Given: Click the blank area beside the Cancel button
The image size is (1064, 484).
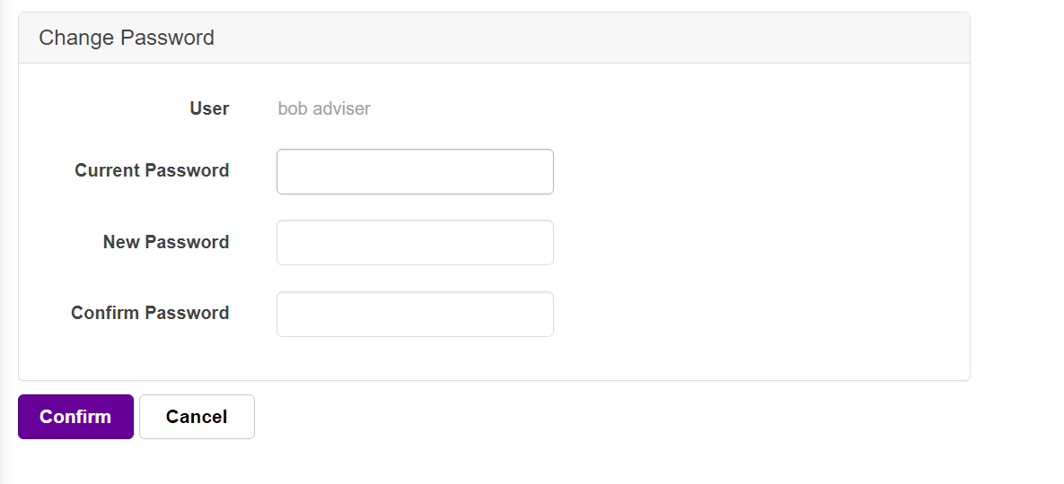Looking at the screenshot, I should tap(543, 417).
